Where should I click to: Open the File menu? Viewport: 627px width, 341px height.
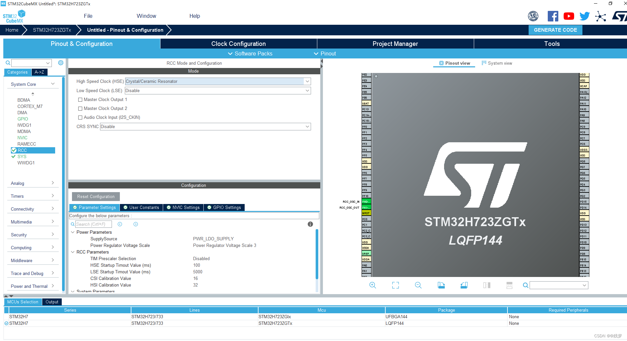point(88,16)
